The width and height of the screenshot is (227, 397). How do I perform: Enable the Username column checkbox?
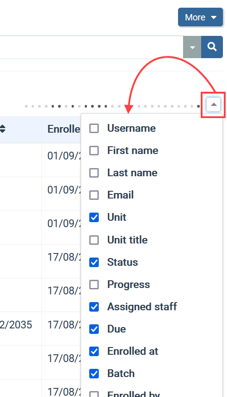[x=94, y=129]
